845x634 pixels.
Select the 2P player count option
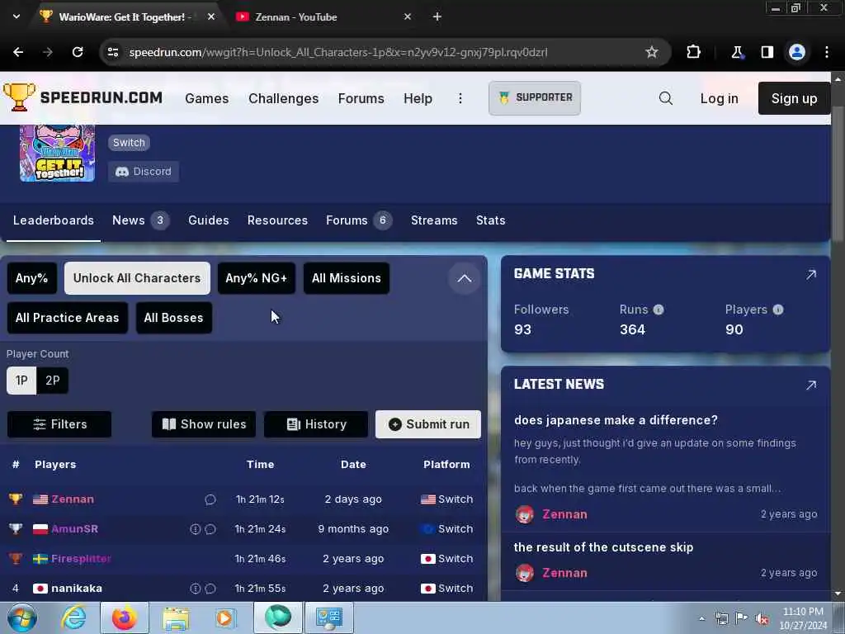pos(52,381)
